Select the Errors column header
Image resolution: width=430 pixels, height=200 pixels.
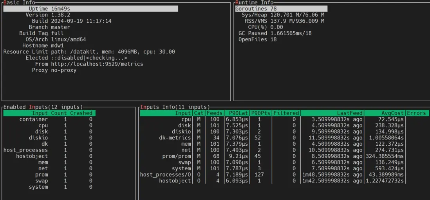point(416,113)
